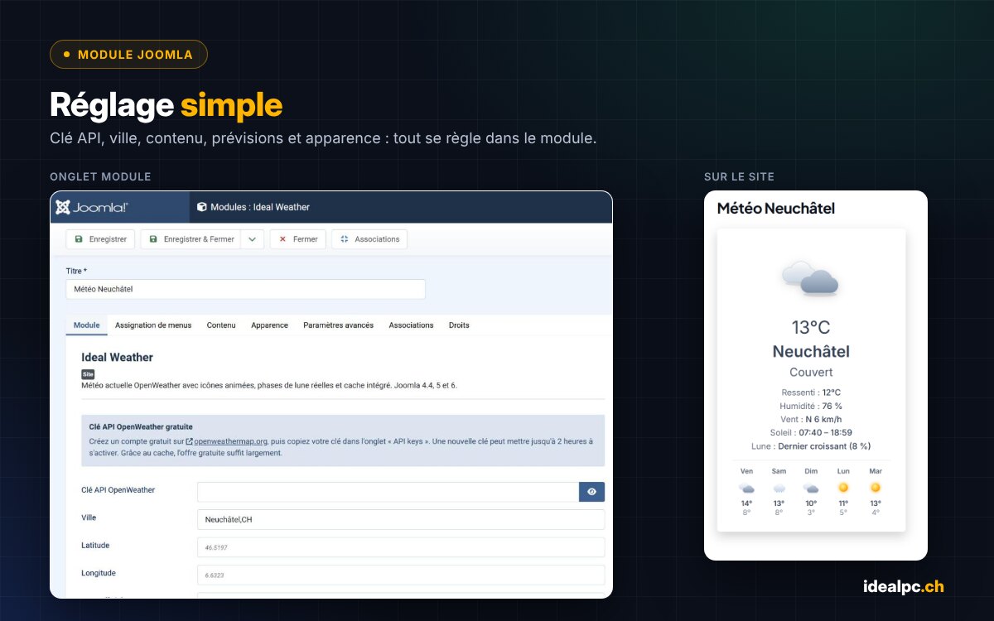The width and height of the screenshot is (994, 621).
Task: Click the Réglage simple headline
Action: pos(166,105)
